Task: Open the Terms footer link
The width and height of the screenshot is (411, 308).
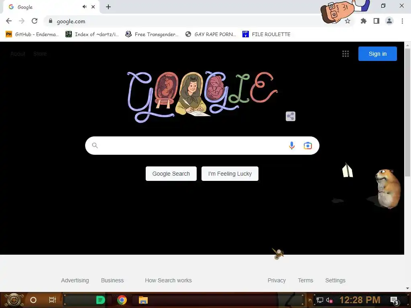Action: (x=305, y=280)
